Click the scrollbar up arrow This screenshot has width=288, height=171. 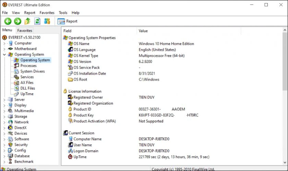[285, 30]
